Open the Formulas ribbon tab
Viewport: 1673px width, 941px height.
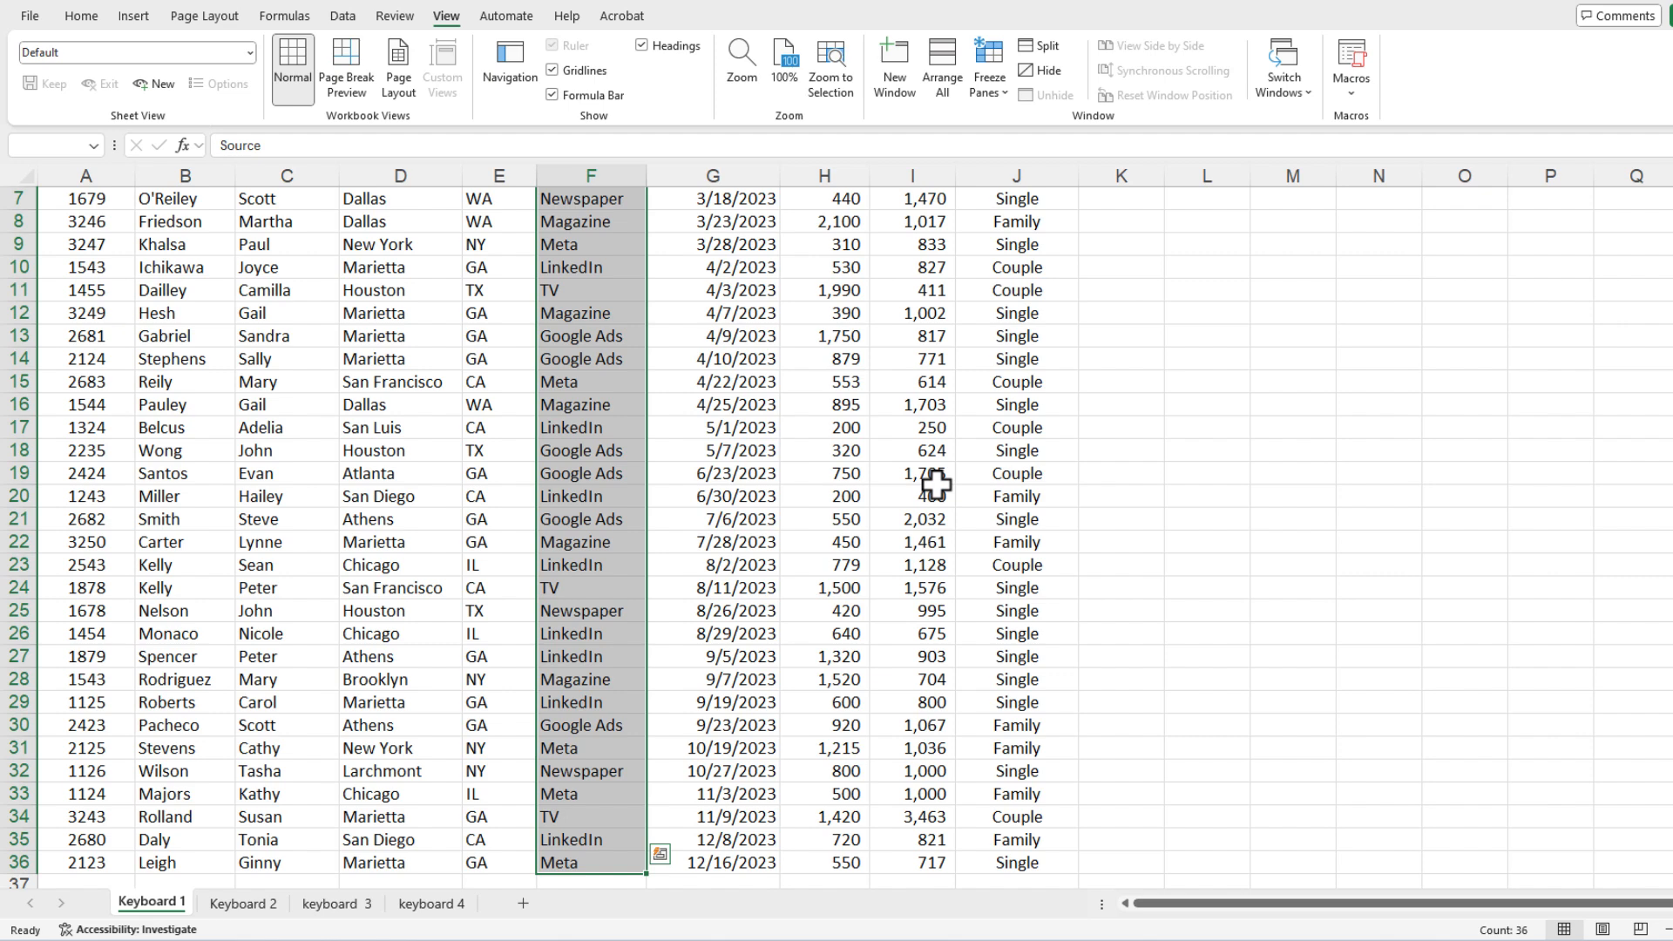point(284,16)
